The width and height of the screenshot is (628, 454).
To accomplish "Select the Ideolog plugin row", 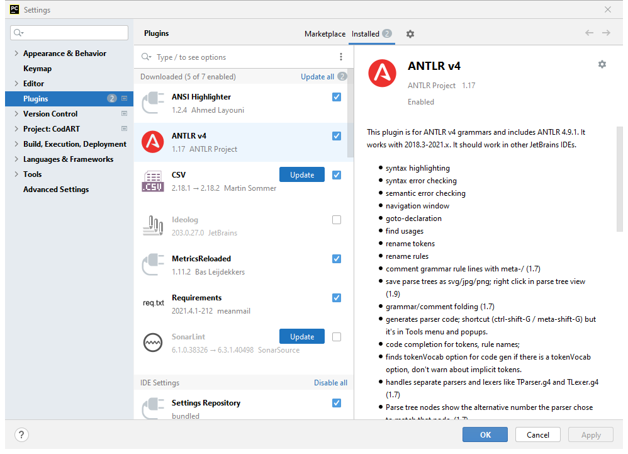I will click(244, 226).
